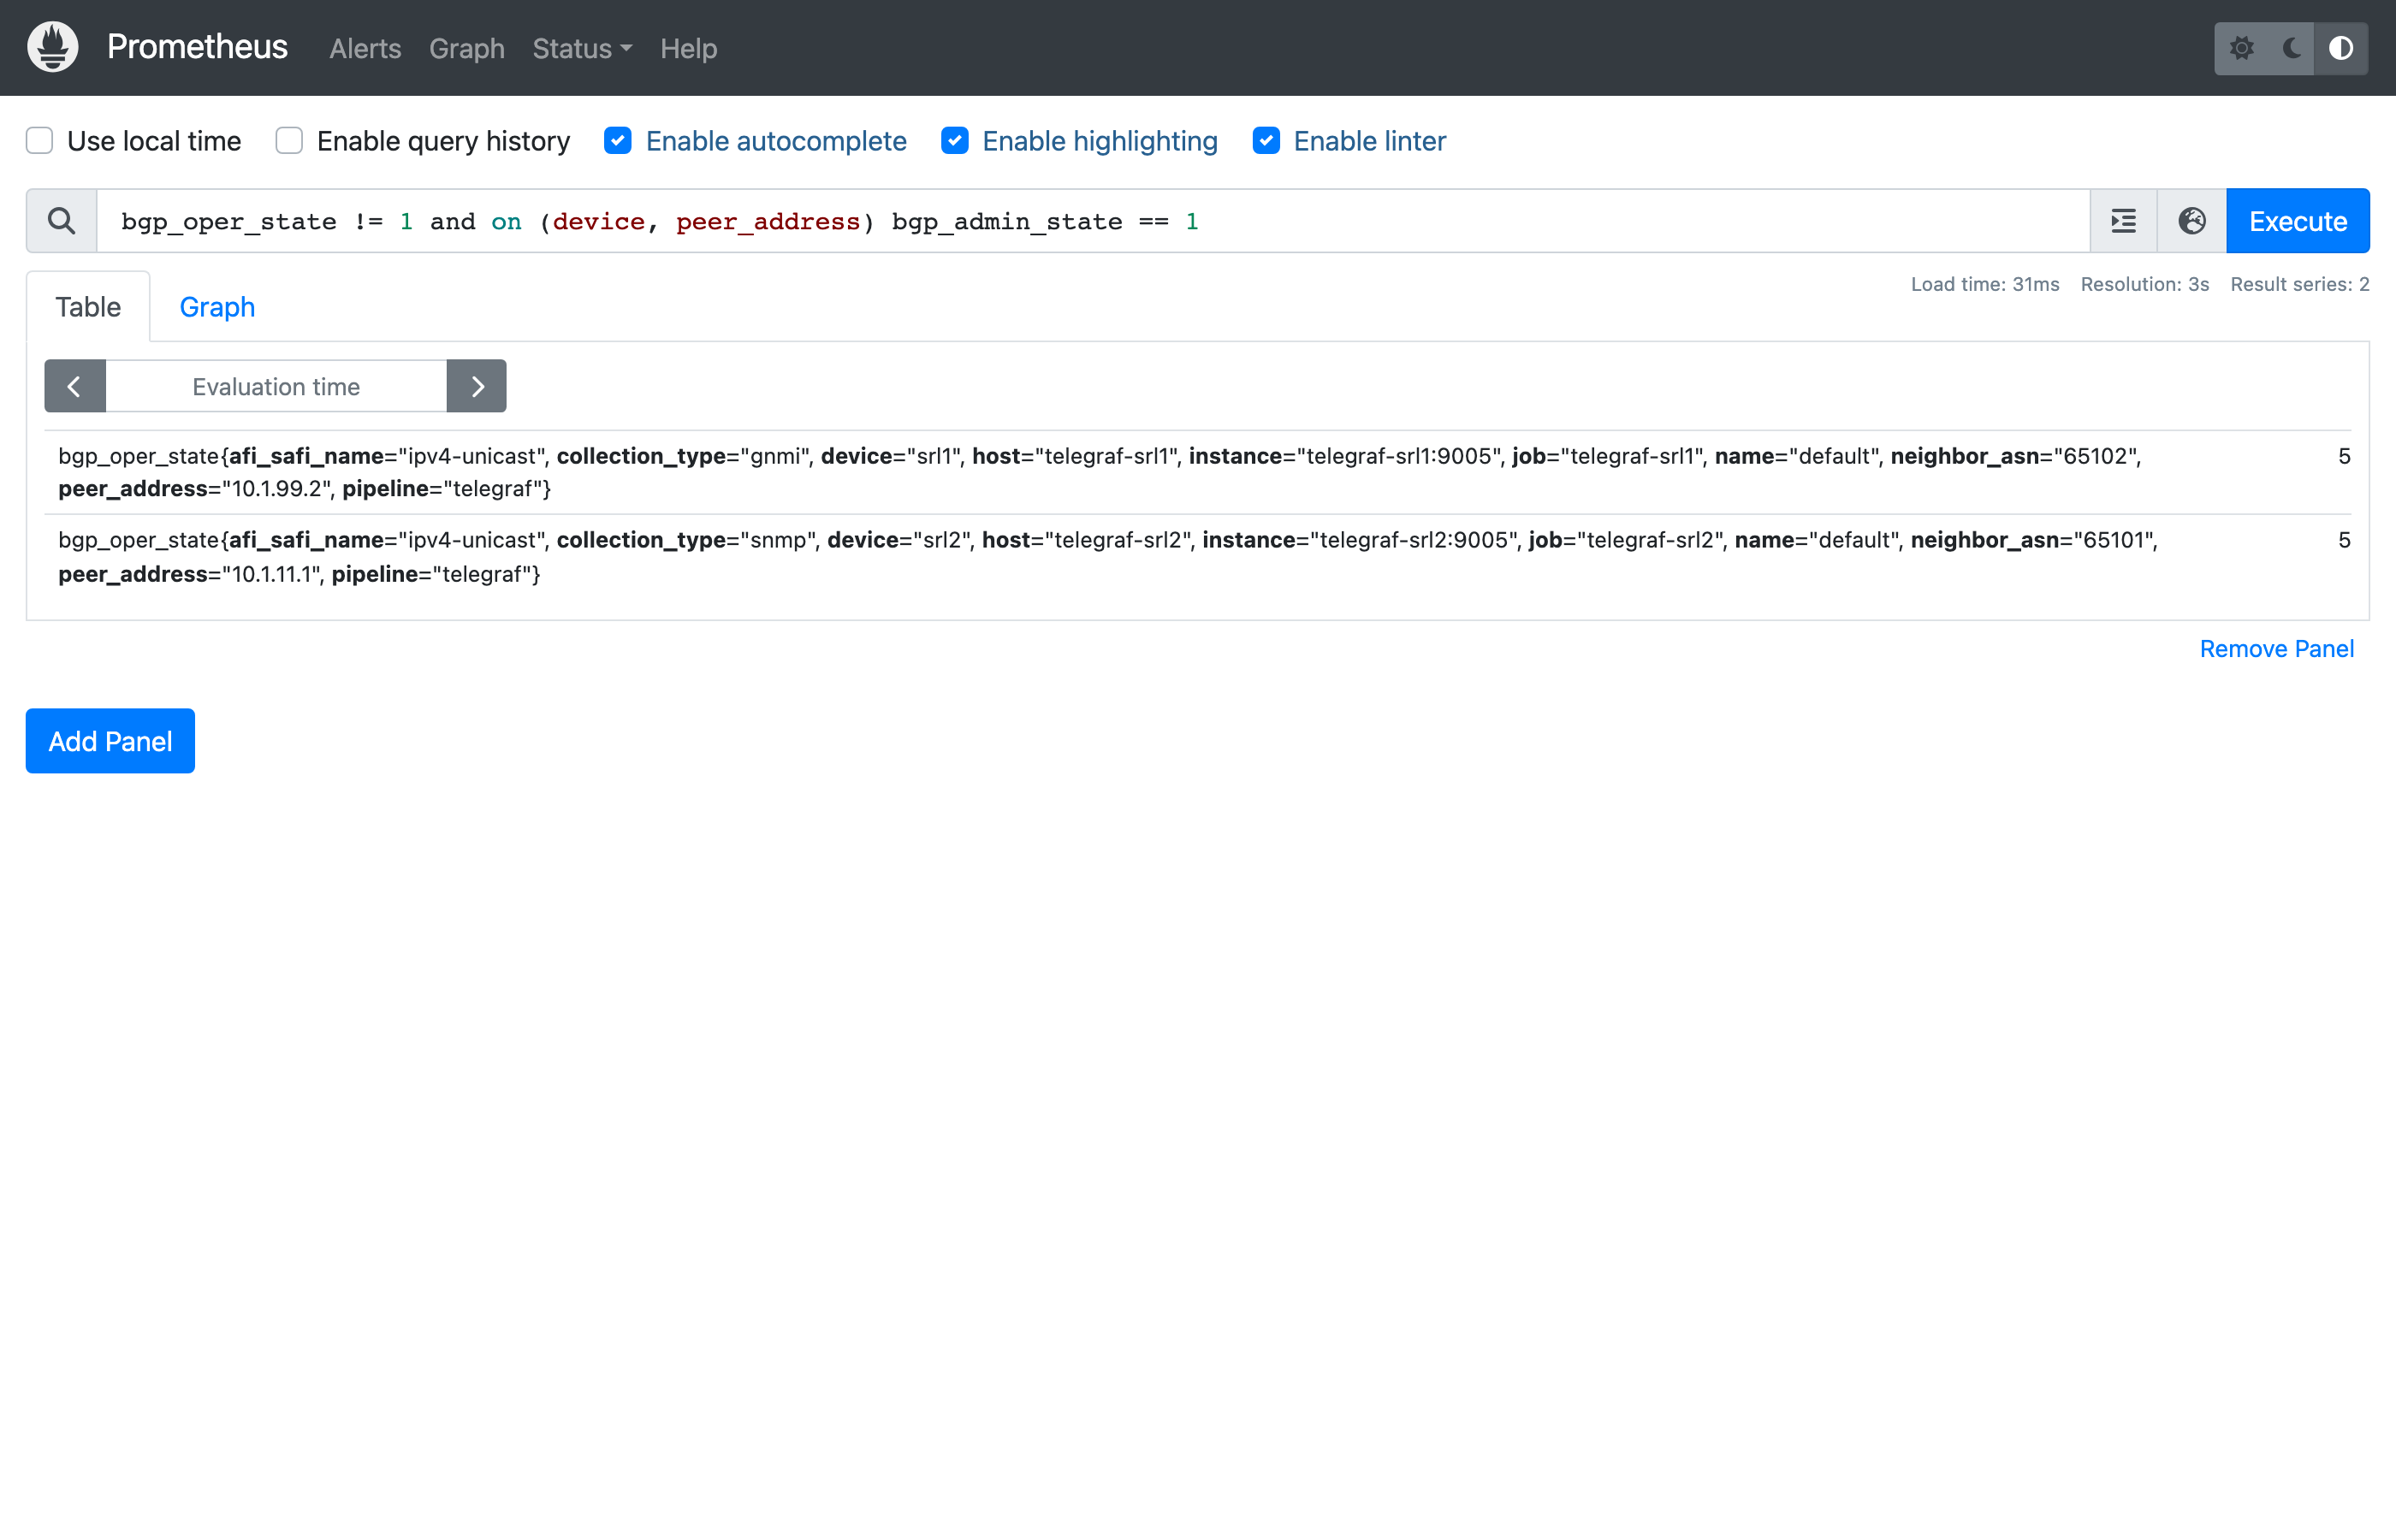
Task: Go to previous evaluation time
Action: 75,386
